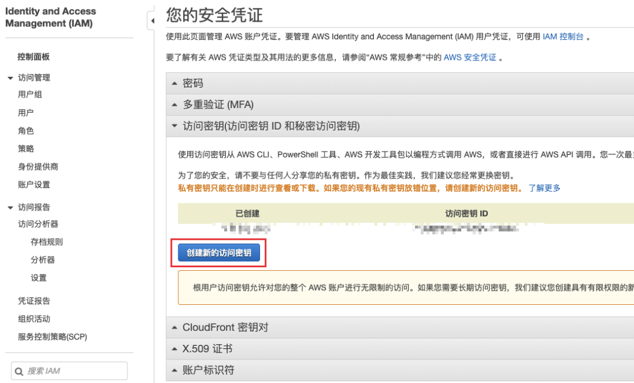
Task: Open 策略 in the sidebar
Action: tap(26, 149)
